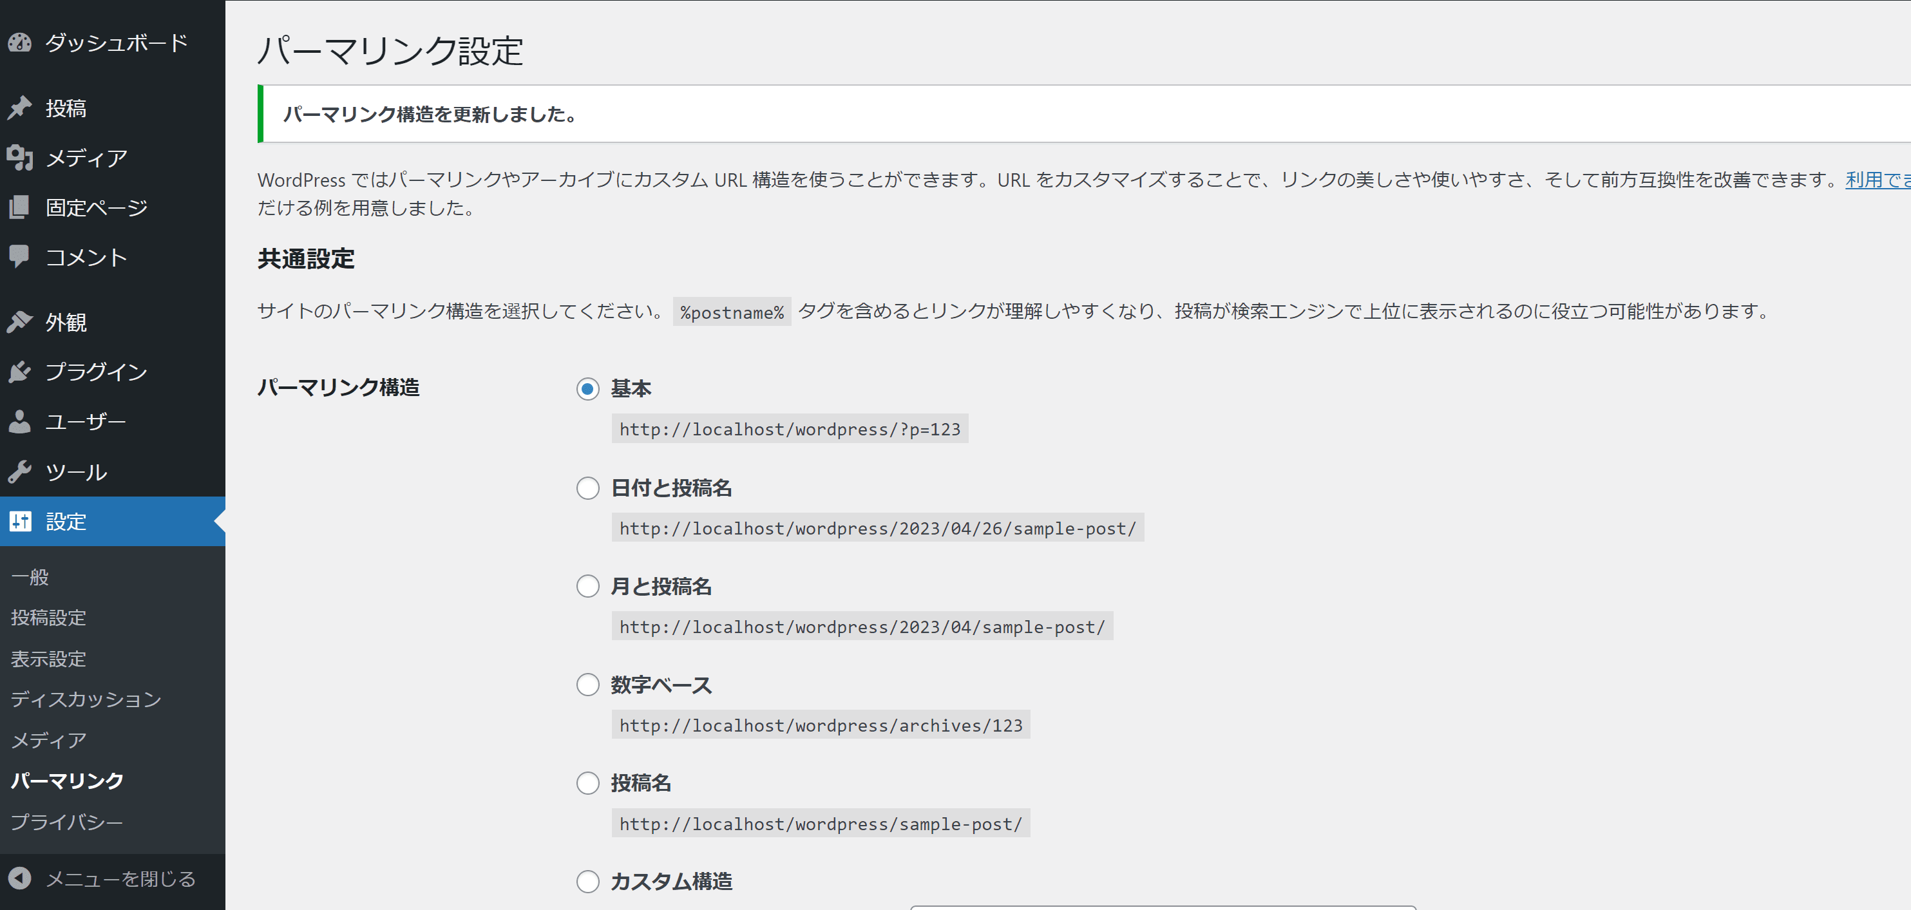Pick the 月と投稿名 radio option
Image resolution: width=1911 pixels, height=910 pixels.
[x=587, y=587]
